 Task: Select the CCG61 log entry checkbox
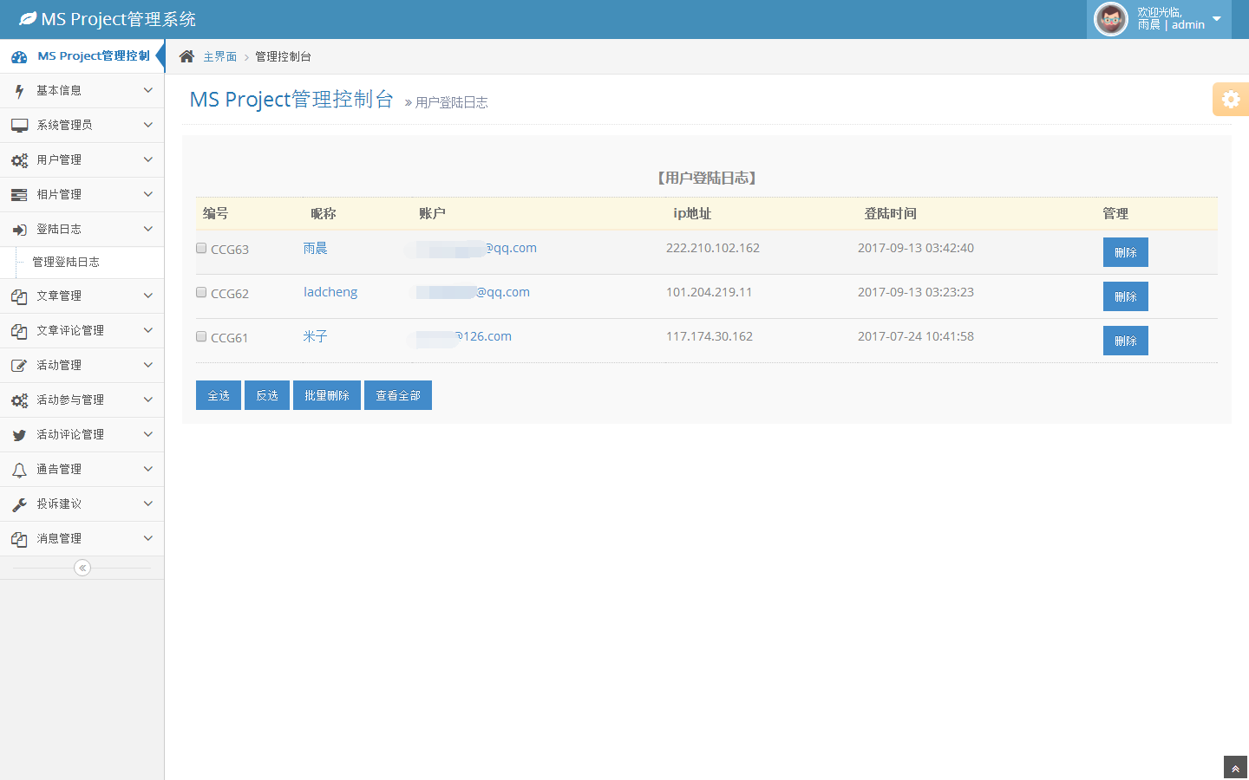point(201,337)
